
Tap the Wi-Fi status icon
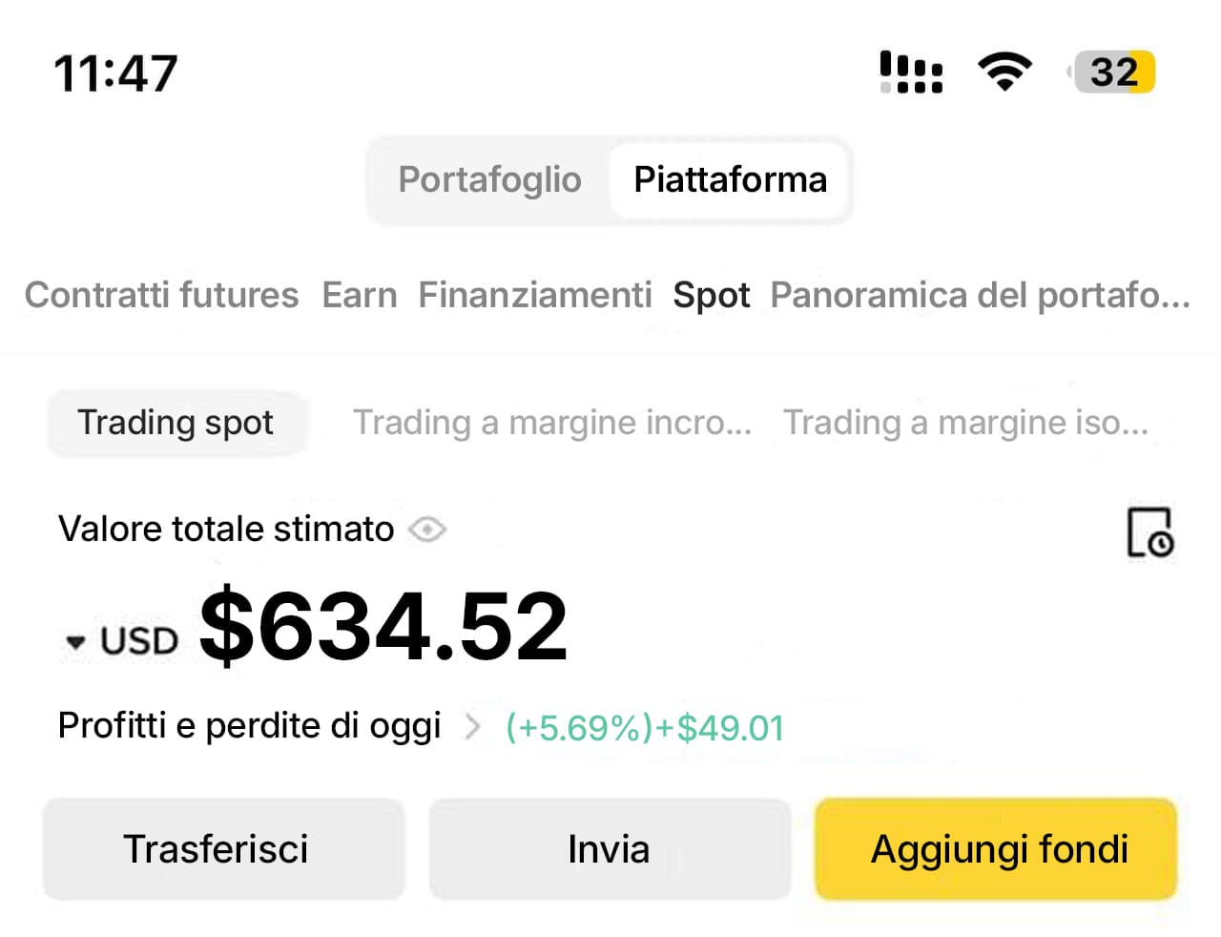(x=1004, y=71)
